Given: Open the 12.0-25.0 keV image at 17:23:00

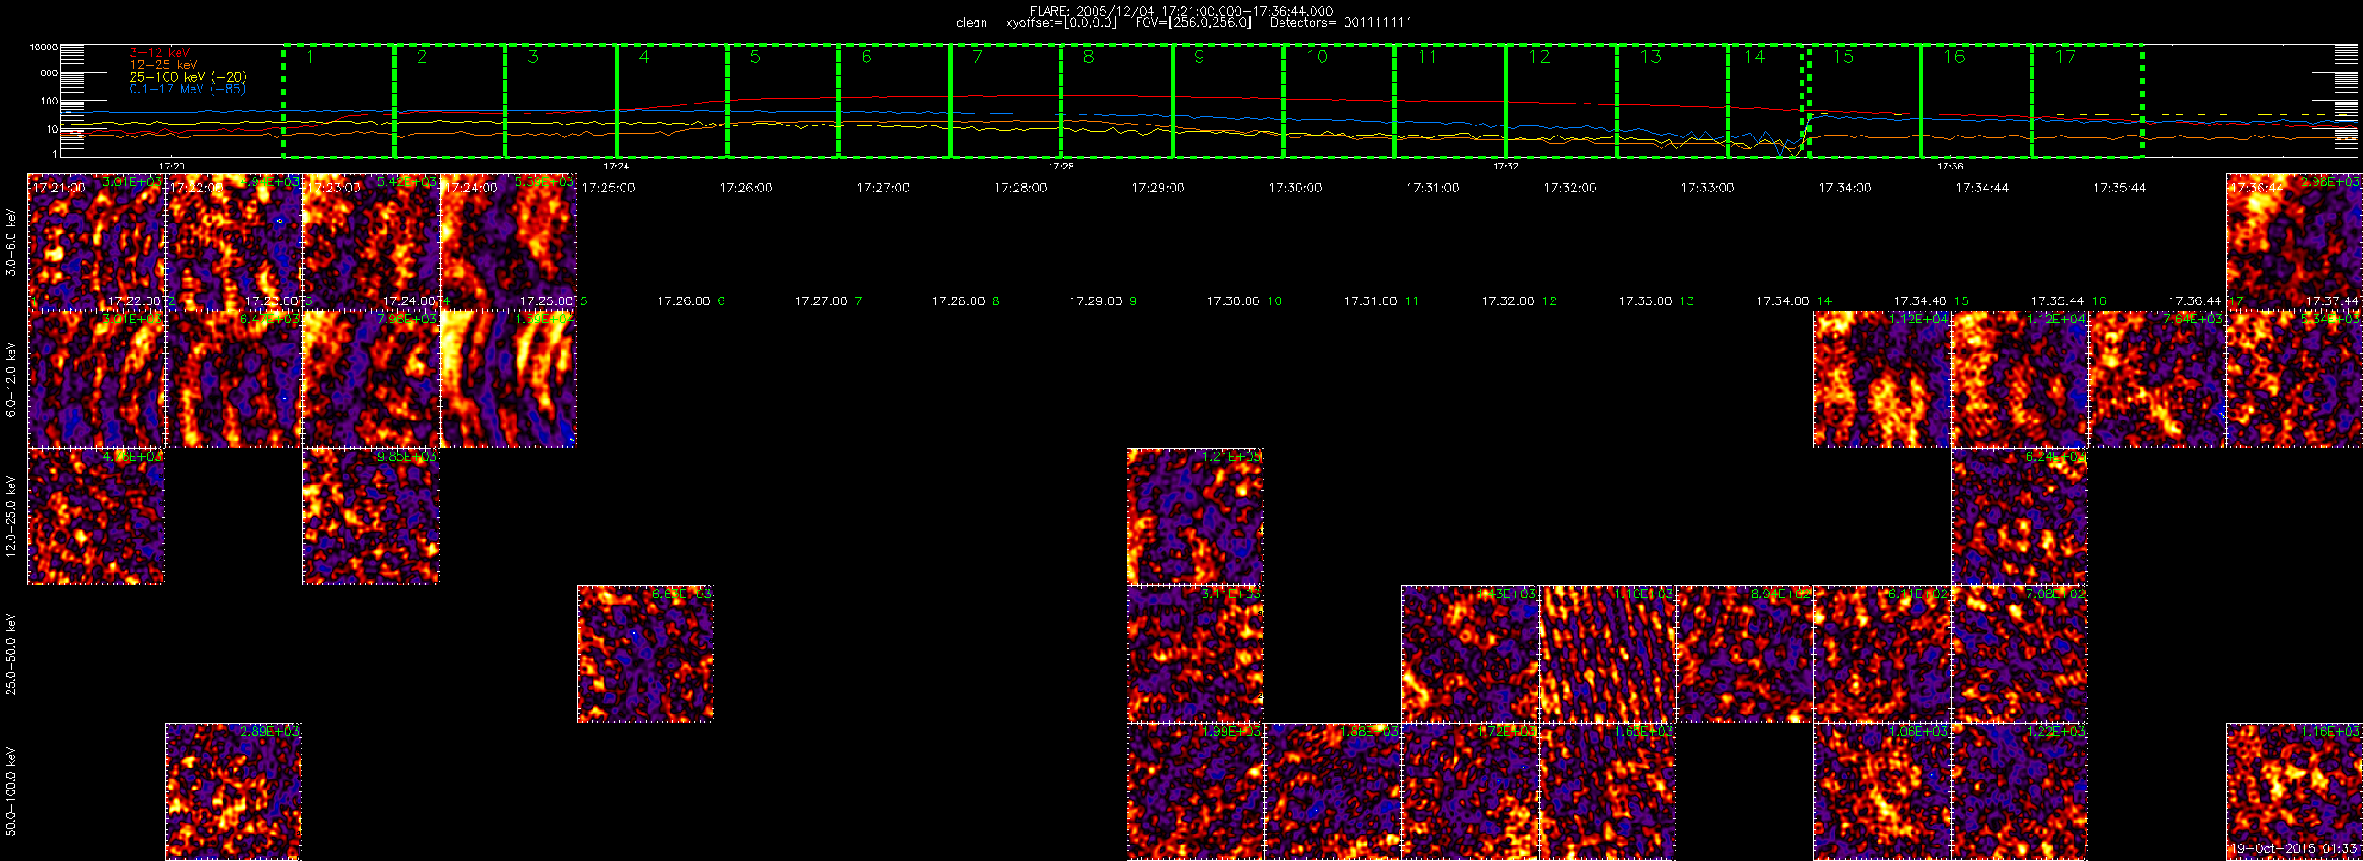Looking at the screenshot, I should pyautogui.click(x=372, y=517).
